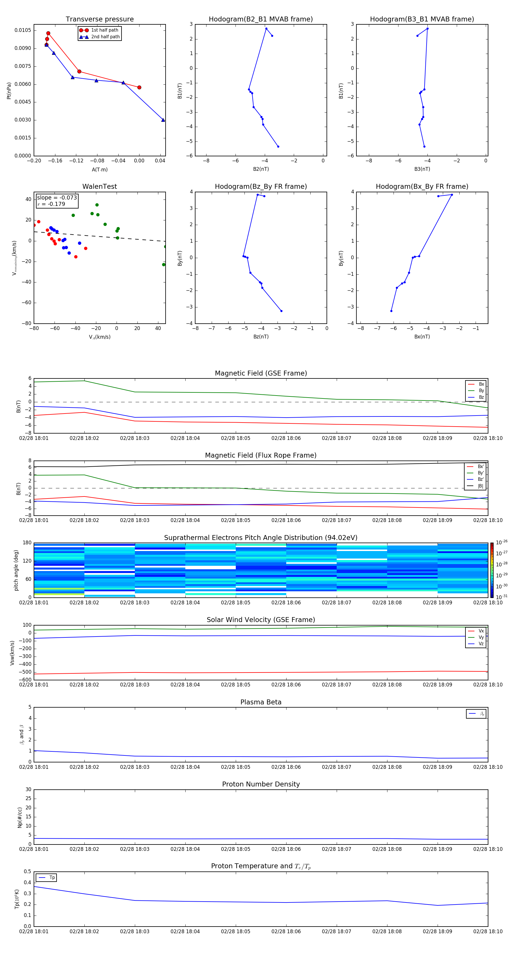Click the 'Vy' legend entry in velocity plot

(476, 637)
